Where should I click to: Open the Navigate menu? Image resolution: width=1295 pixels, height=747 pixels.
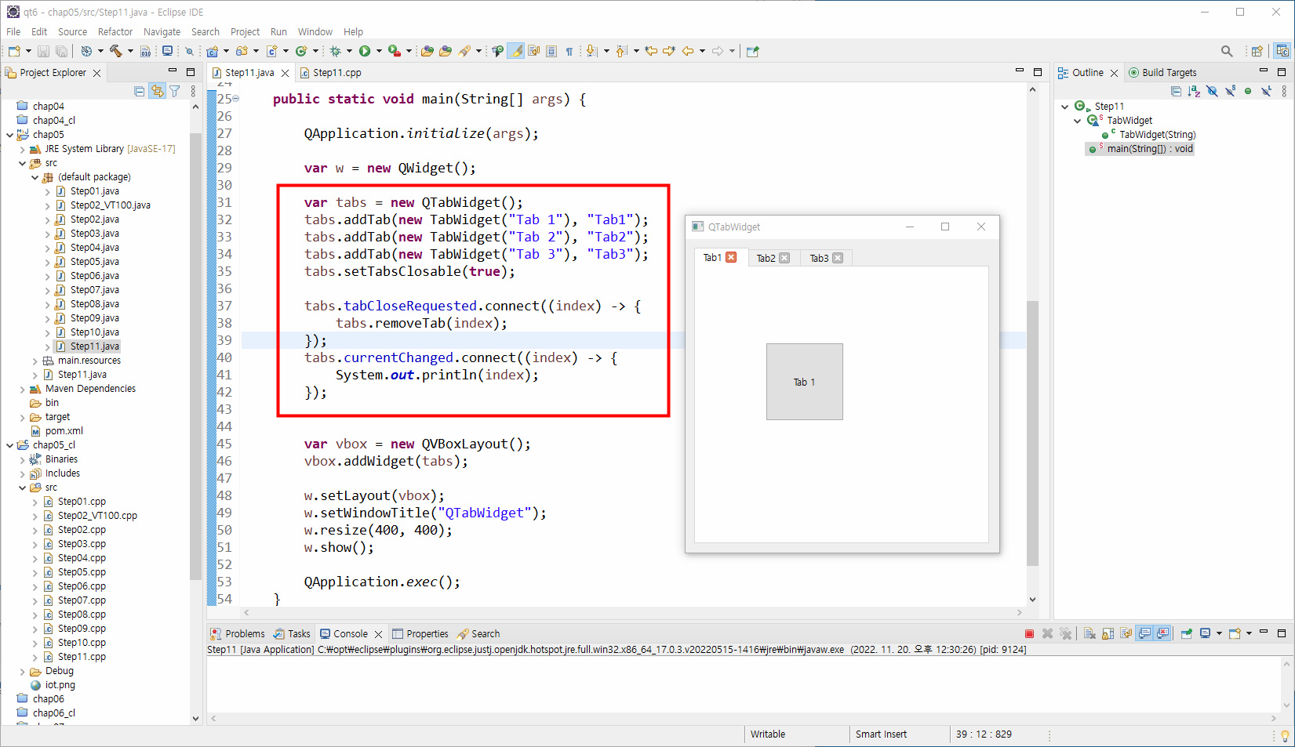(162, 31)
